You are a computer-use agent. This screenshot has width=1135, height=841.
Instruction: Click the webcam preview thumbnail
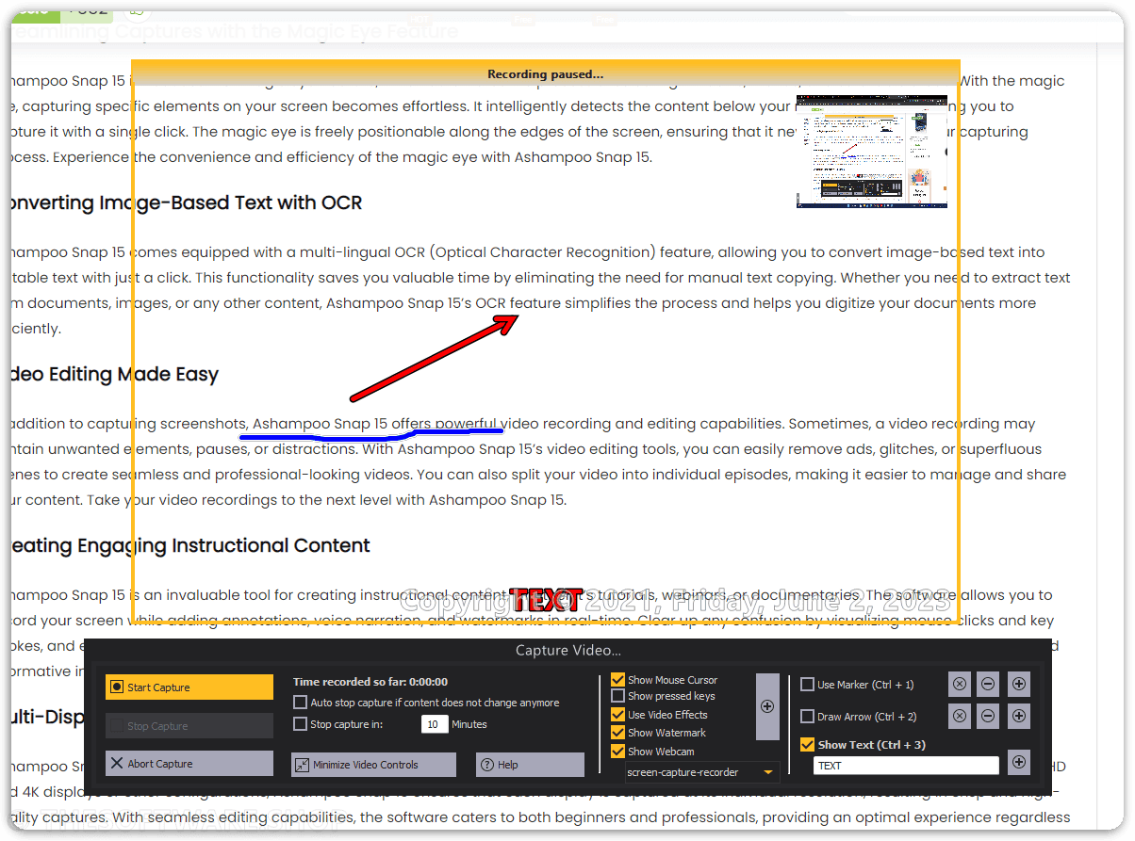point(872,151)
